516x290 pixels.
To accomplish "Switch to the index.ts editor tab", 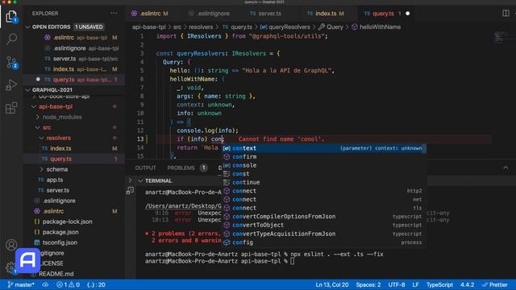I will [326, 14].
